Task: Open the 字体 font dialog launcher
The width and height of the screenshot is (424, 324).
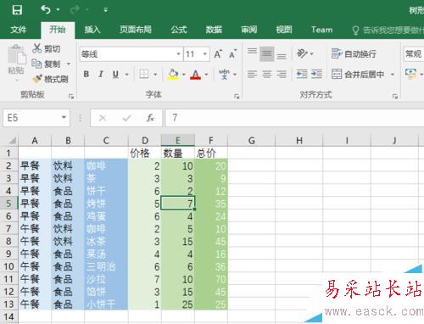Action: [x=237, y=97]
